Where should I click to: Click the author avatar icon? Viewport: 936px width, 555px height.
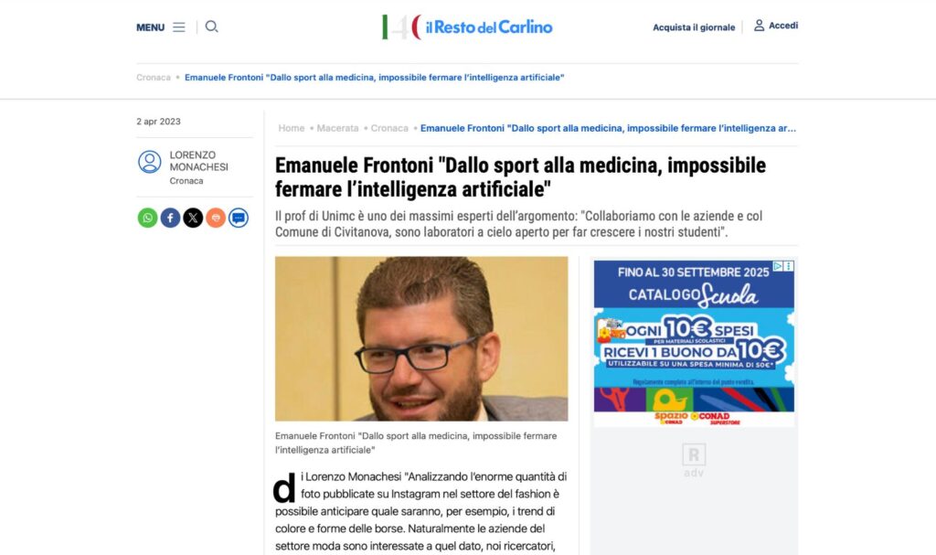coord(149,162)
